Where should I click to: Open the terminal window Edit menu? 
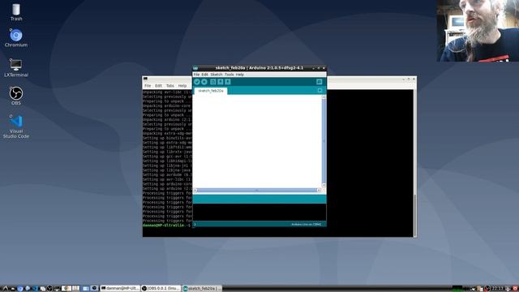coord(159,85)
